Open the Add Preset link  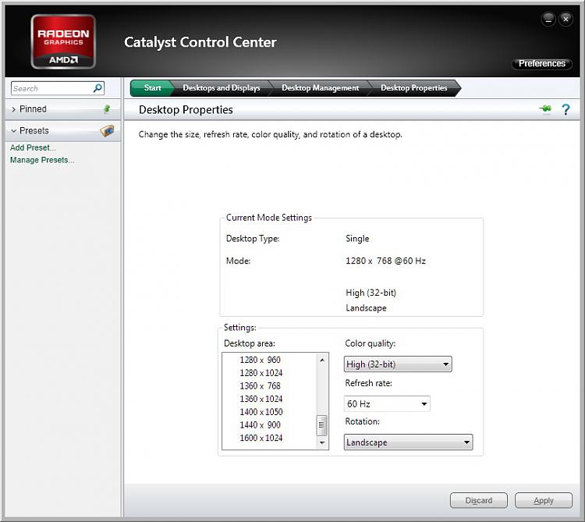tap(33, 147)
